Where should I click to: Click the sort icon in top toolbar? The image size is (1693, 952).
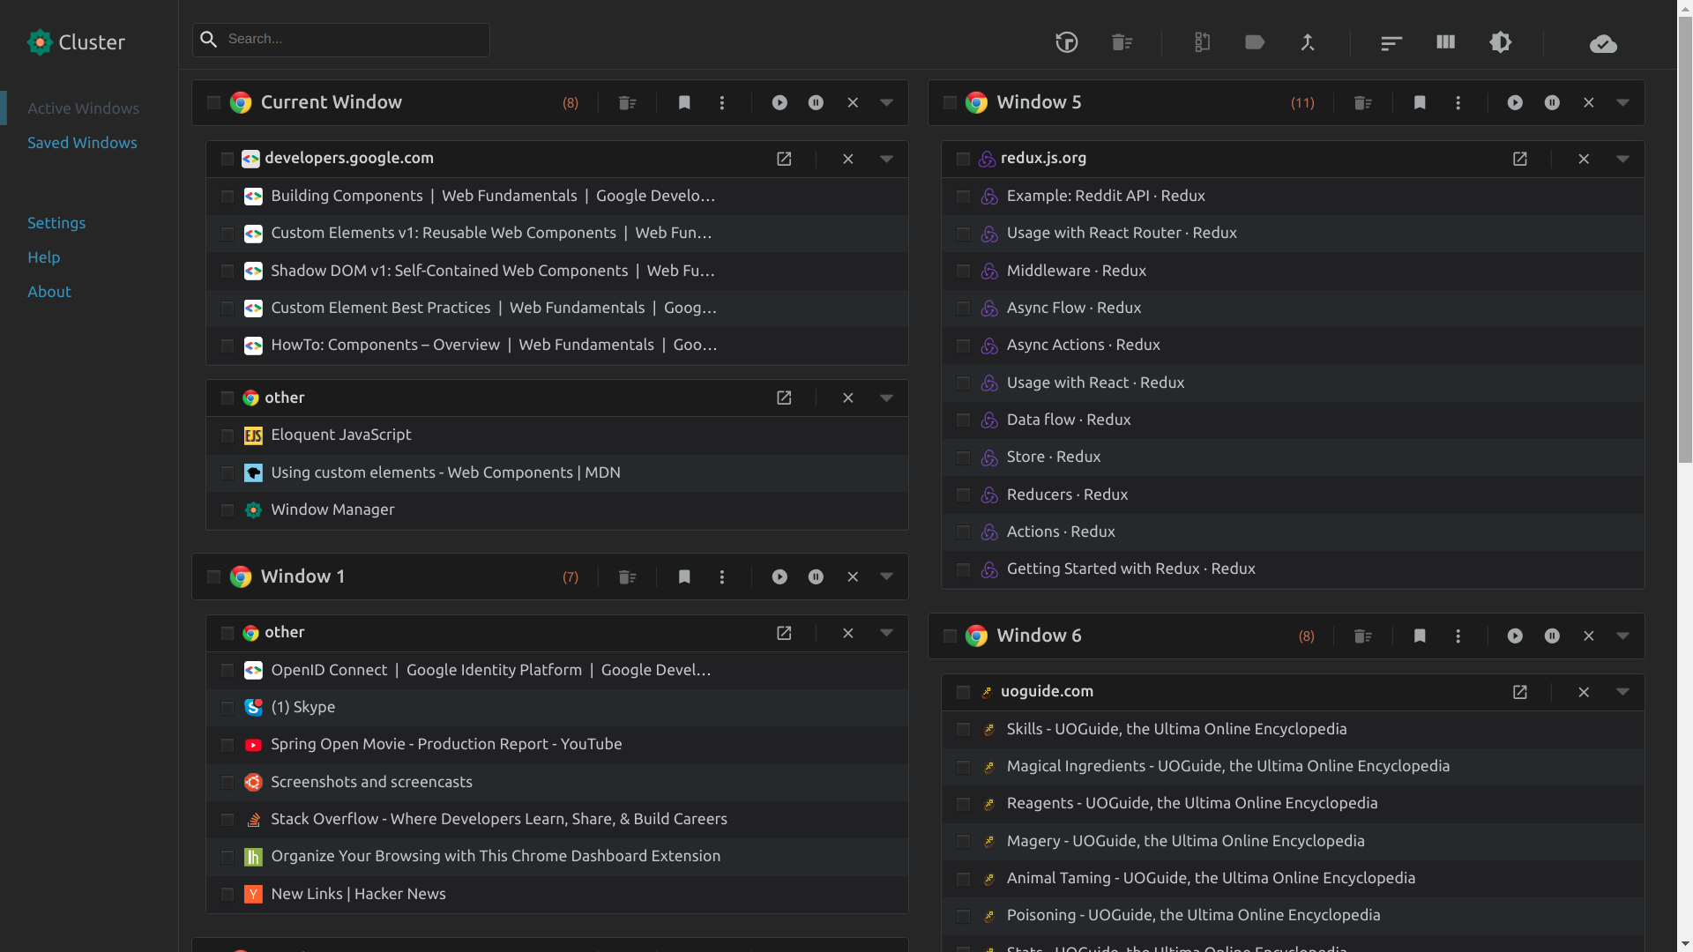pos(1391,42)
